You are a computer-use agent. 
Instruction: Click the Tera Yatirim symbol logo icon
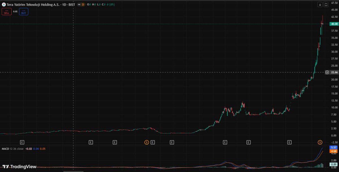coord(4,5)
